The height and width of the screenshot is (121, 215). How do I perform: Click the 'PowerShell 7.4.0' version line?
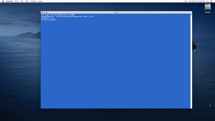[47, 18]
